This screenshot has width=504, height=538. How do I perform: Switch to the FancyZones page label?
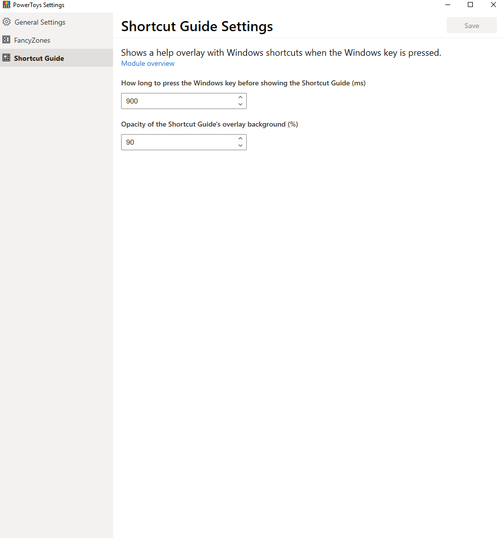32,40
